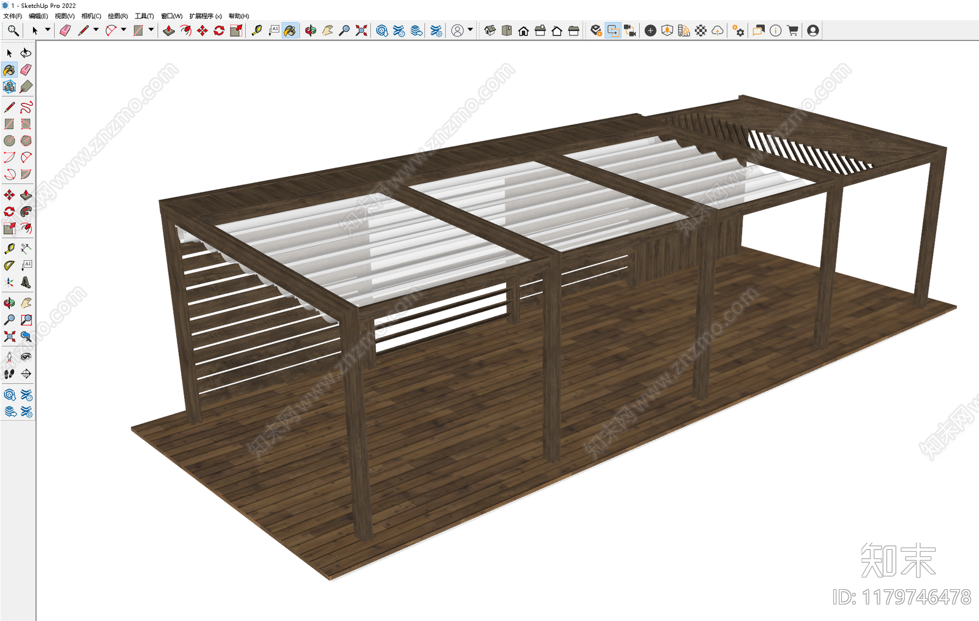Toggle the Paint Bucket in the left palette
The image size is (979, 621).
coord(9,70)
